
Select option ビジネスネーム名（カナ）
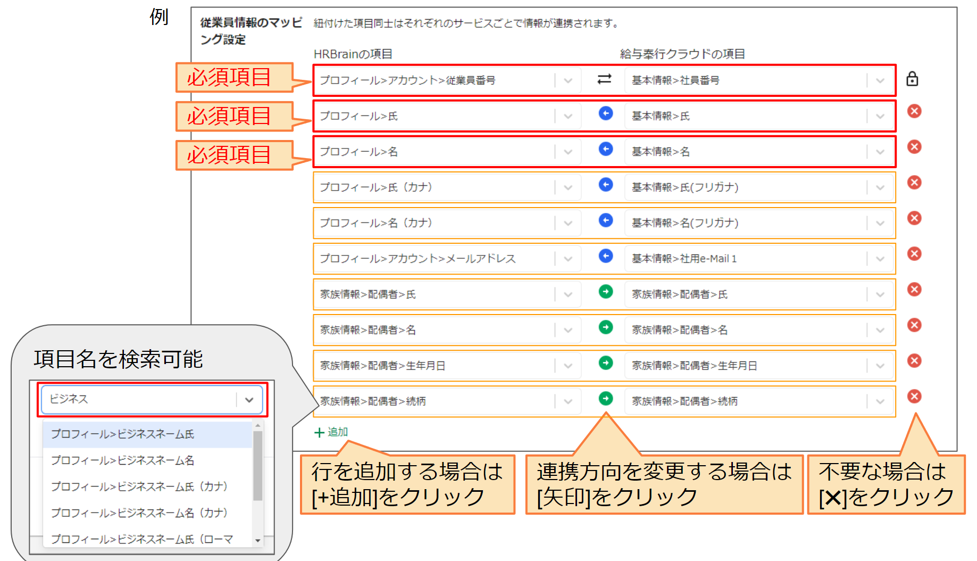[x=147, y=513]
